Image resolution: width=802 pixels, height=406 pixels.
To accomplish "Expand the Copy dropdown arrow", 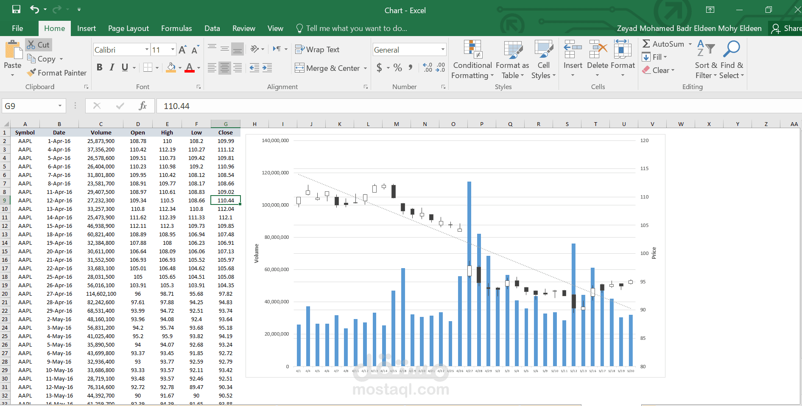I will coord(61,59).
